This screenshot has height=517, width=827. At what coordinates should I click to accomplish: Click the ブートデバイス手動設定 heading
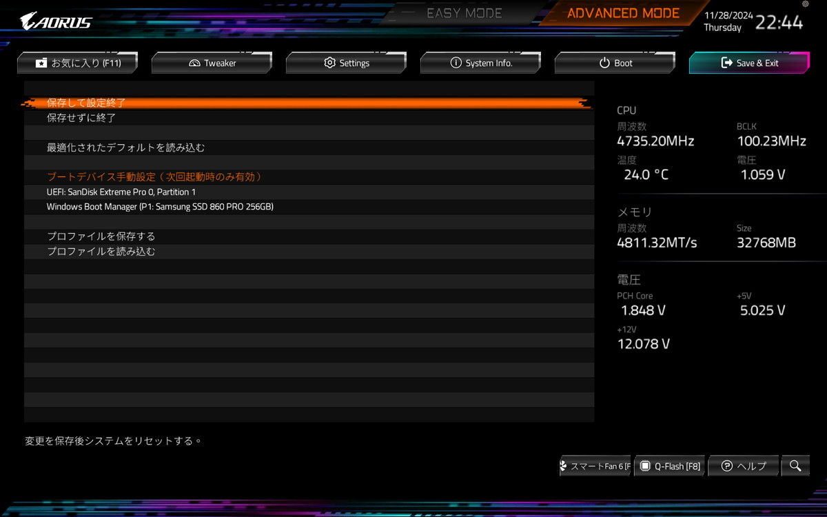[x=154, y=177]
